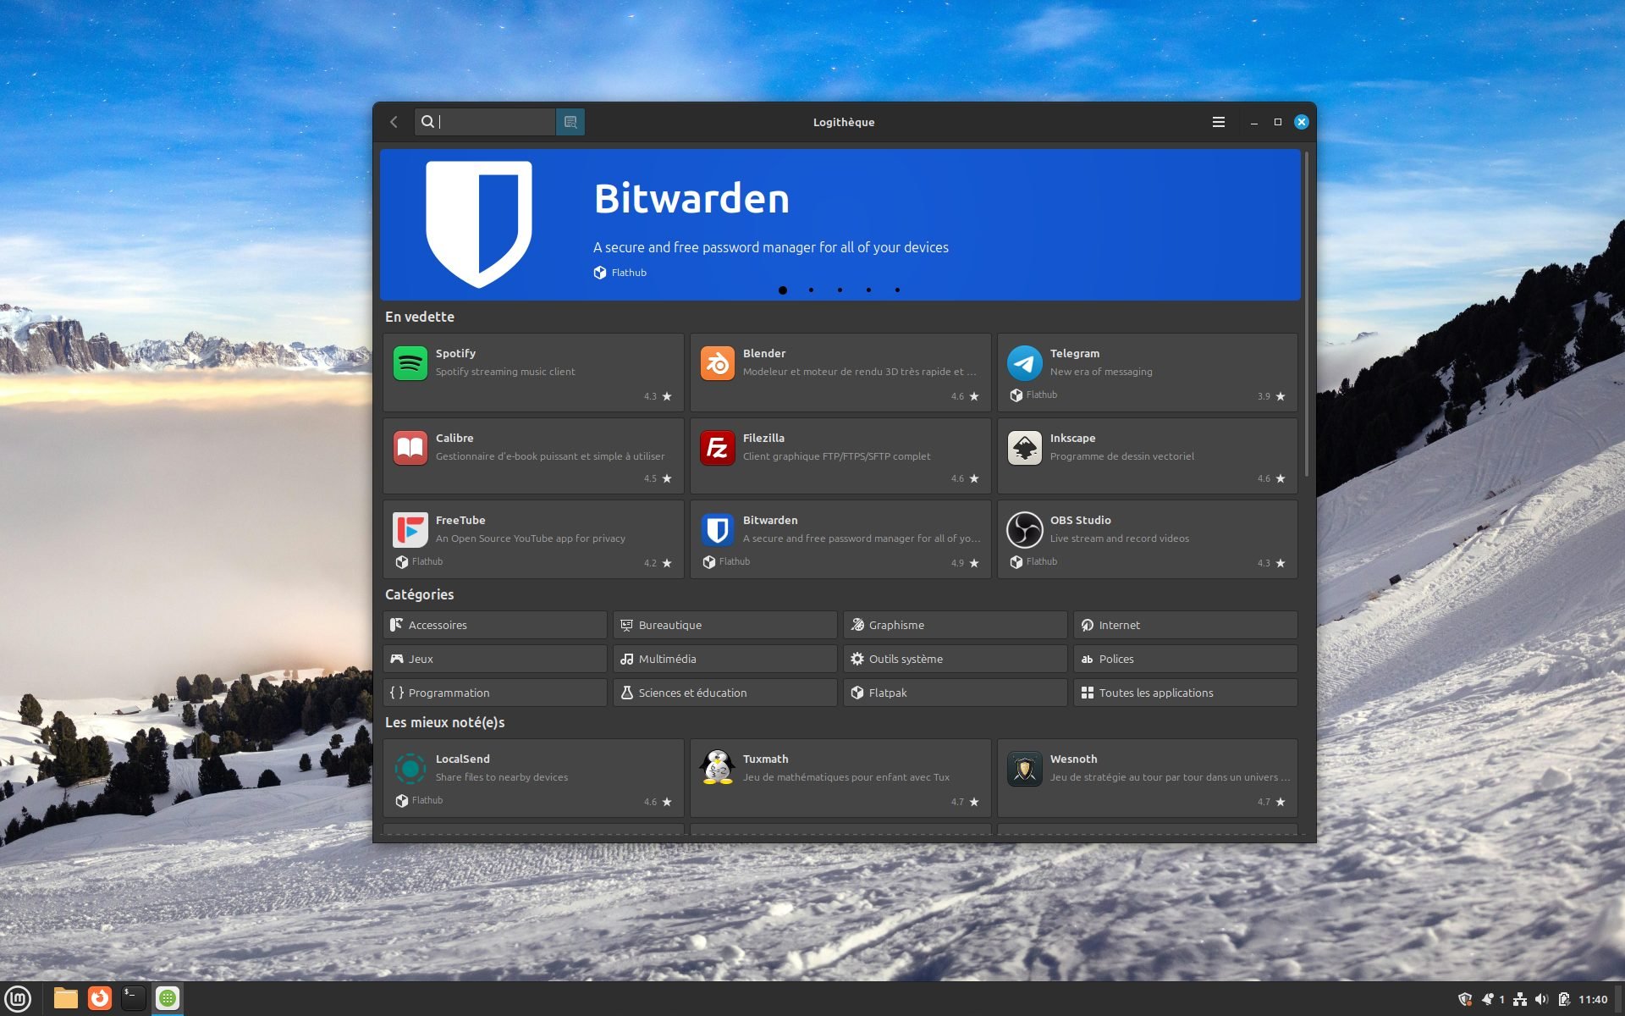Screen dimensions: 1625x1016
Task: Open the Terminal from taskbar
Action: (134, 999)
